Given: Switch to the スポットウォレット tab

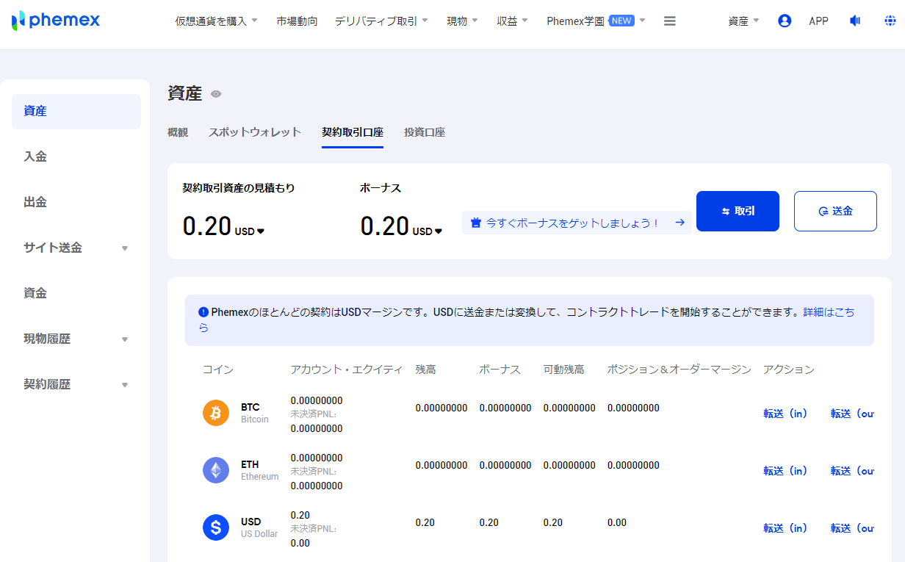Looking at the screenshot, I should click(255, 132).
